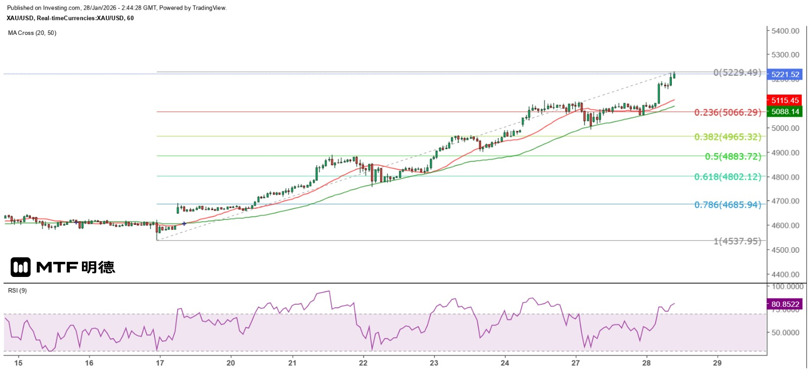Select the 0.5(4883.72) Fibonacci level label

point(733,157)
